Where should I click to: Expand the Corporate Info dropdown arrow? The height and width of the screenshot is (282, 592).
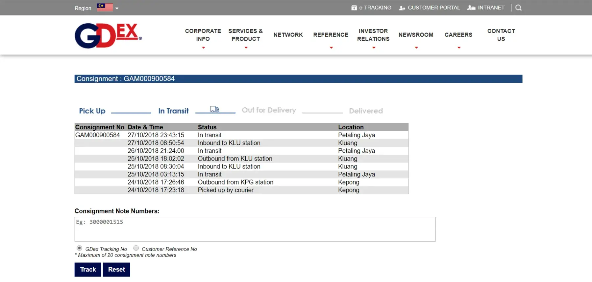coord(203,48)
